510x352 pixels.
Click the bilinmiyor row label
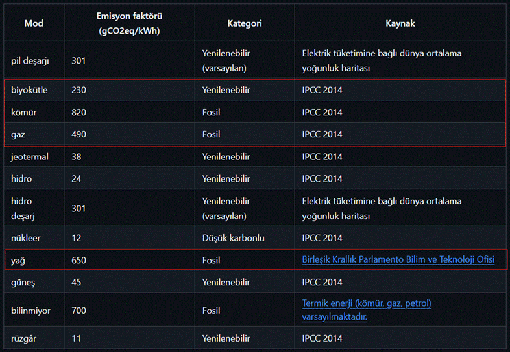tap(30, 311)
